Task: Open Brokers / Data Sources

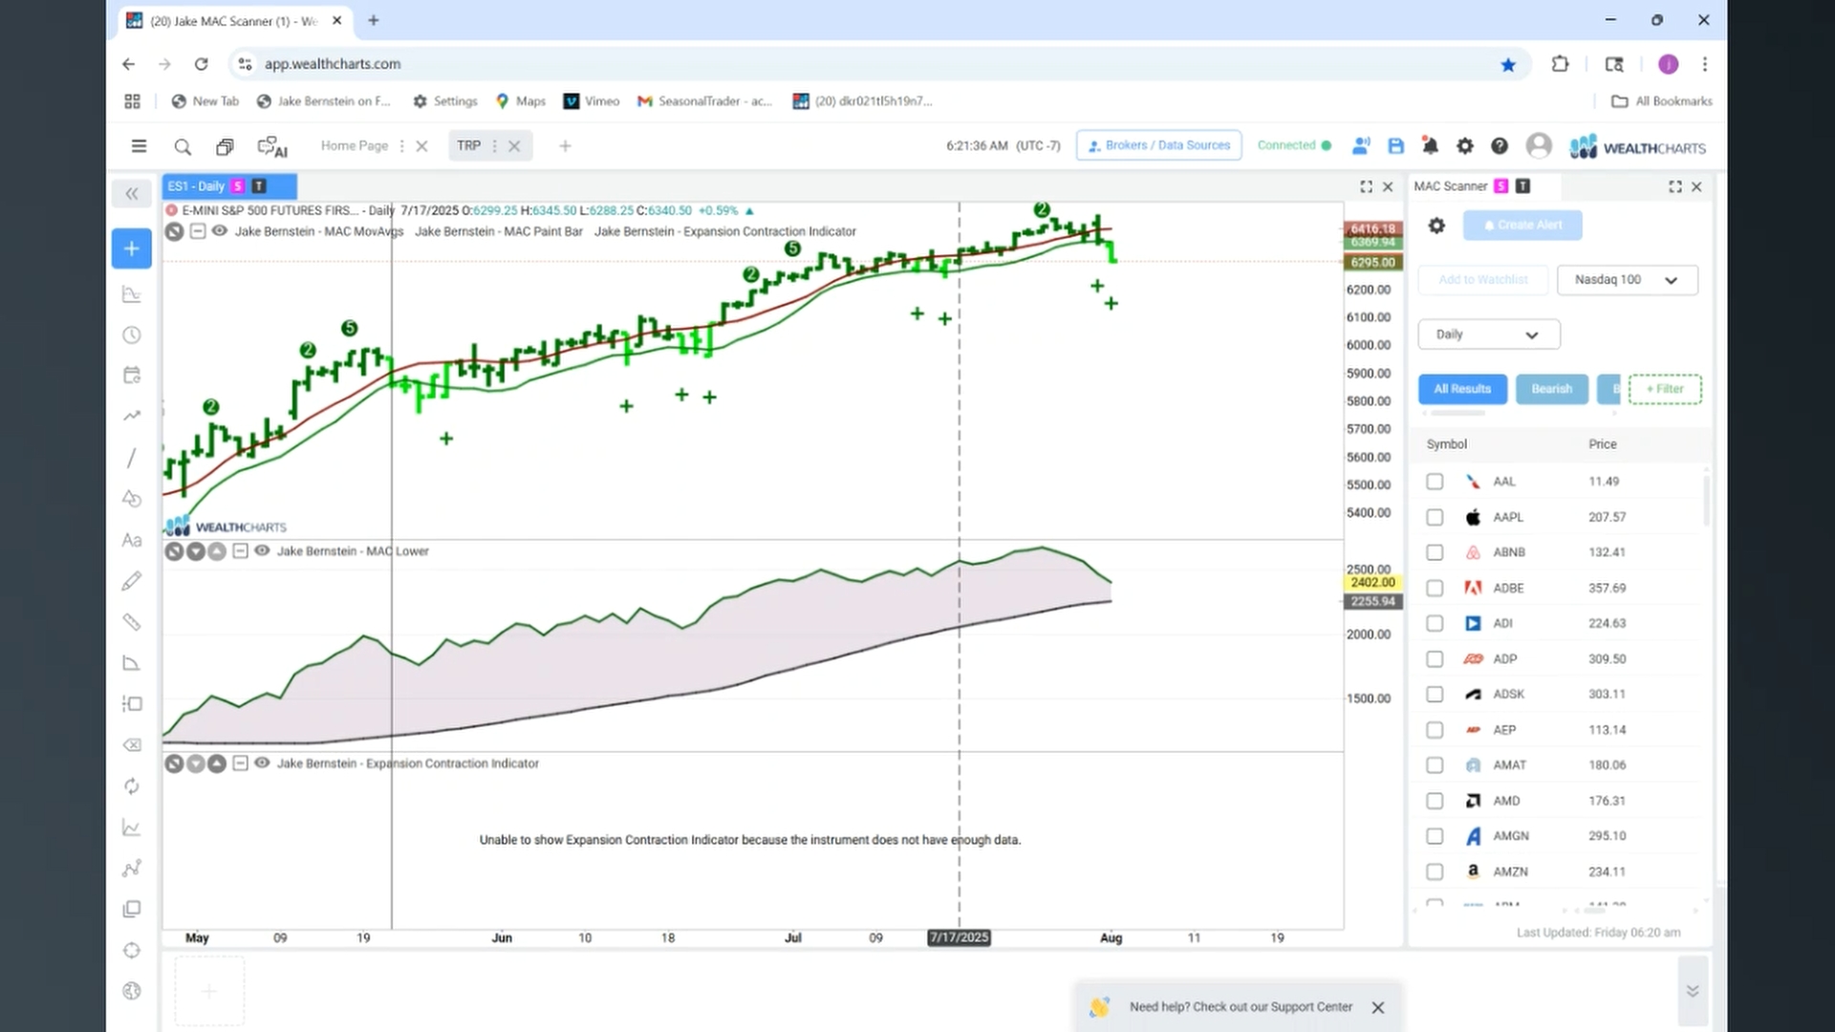Action: click(1158, 145)
